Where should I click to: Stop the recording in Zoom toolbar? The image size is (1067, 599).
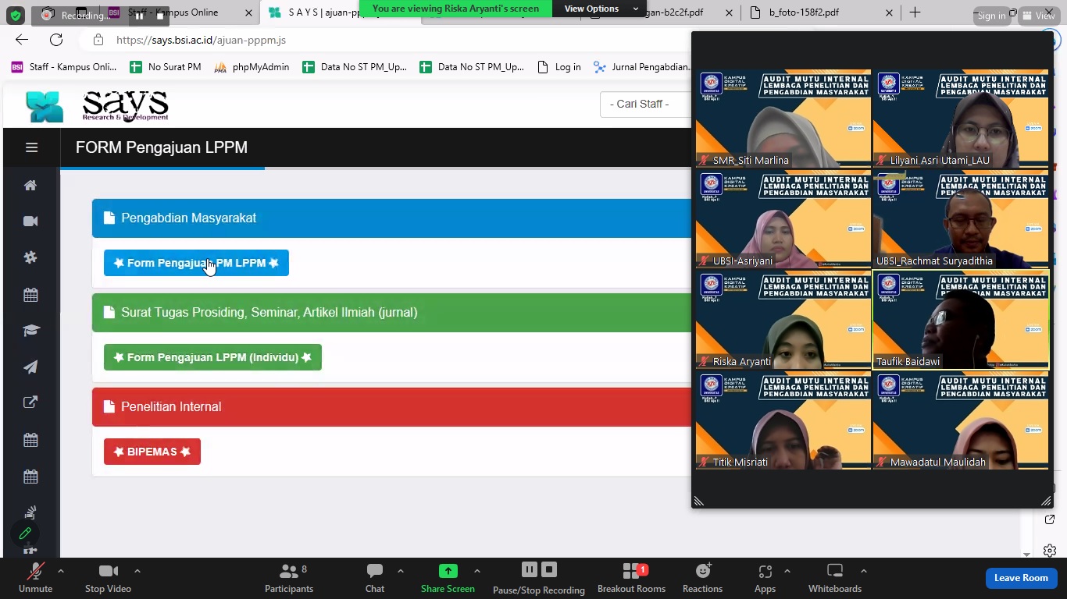click(549, 569)
